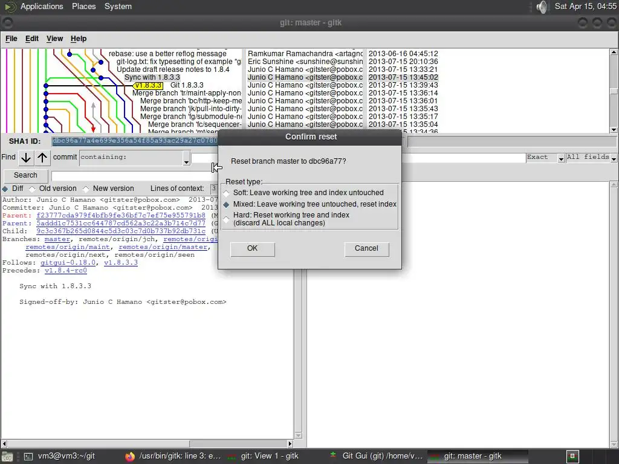Click diff pane horizontal scroll right arrow
The width and height of the screenshot is (619, 464).
(290, 444)
